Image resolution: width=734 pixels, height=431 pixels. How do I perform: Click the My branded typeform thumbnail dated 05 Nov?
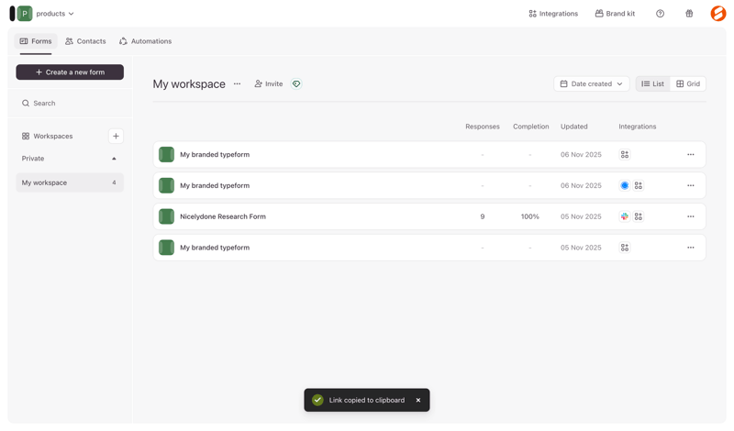point(166,248)
